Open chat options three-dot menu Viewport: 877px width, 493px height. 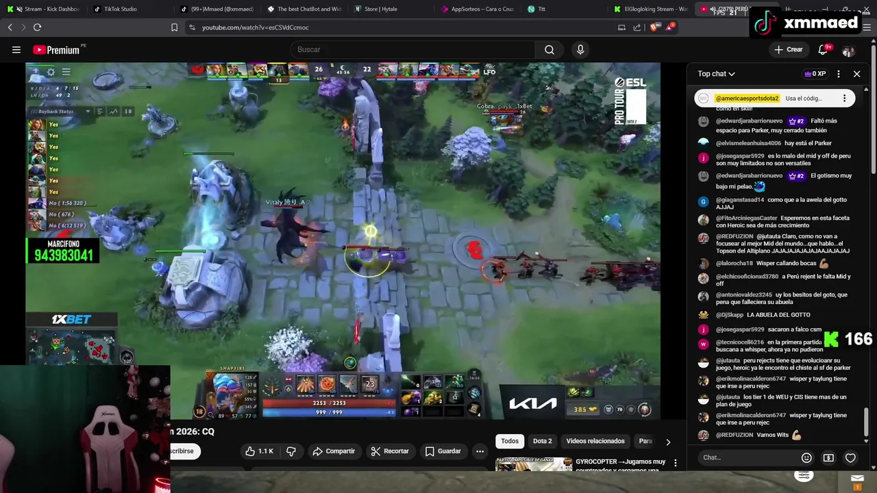point(838,74)
